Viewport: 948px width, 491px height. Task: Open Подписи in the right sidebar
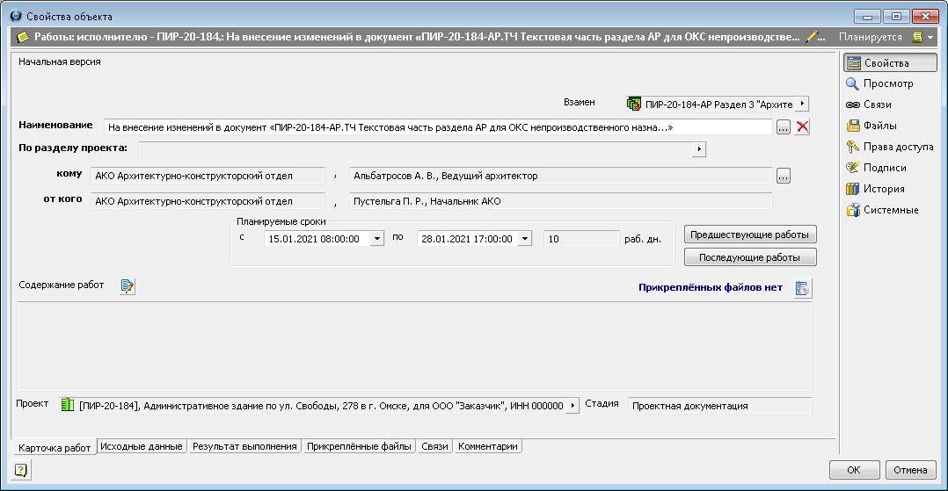tap(884, 168)
